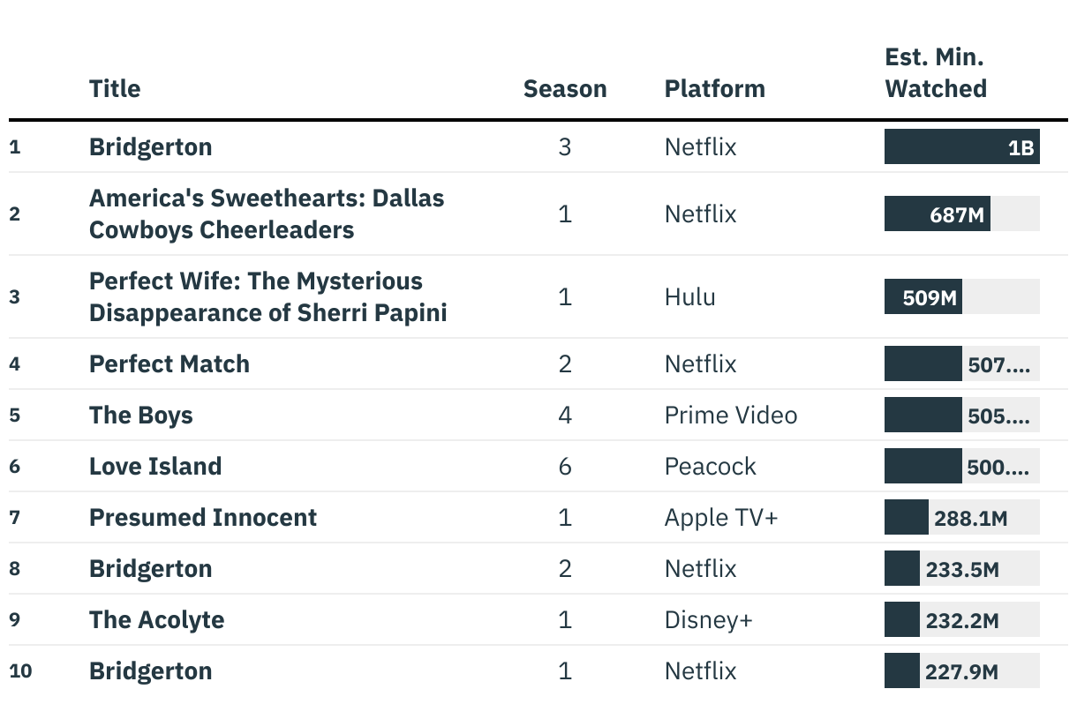Click the Apple TV+ platform cell
The height and width of the screenshot is (704, 1077).
click(x=721, y=518)
